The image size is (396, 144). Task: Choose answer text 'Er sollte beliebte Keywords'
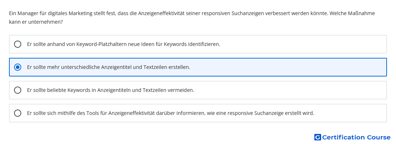(x=111, y=90)
